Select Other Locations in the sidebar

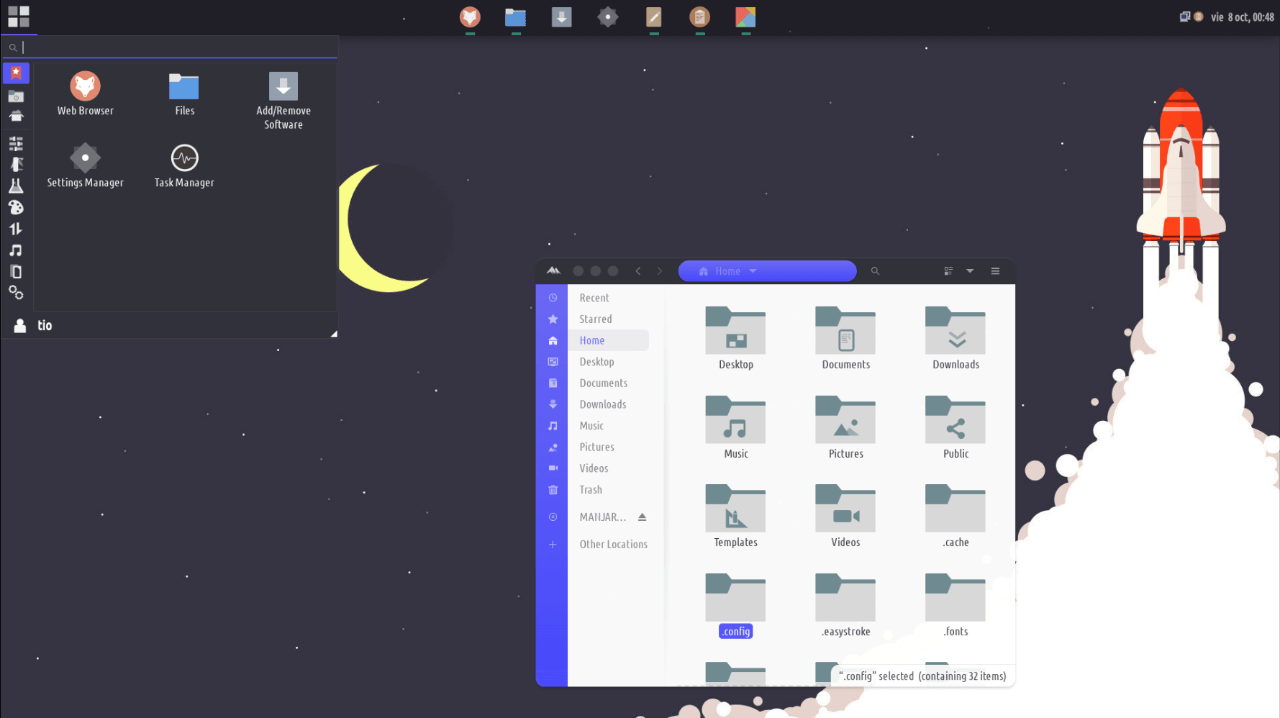coord(613,545)
